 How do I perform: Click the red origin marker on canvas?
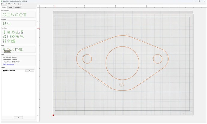(53, 115)
